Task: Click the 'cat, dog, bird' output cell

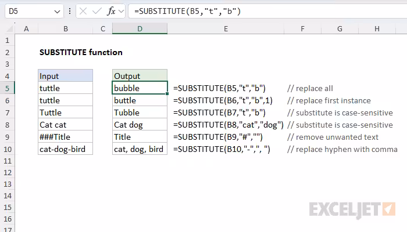Action: 140,149
